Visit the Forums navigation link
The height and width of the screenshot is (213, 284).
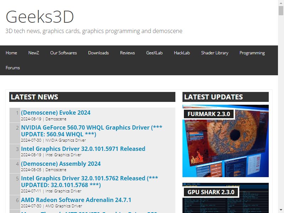[x=13, y=68]
